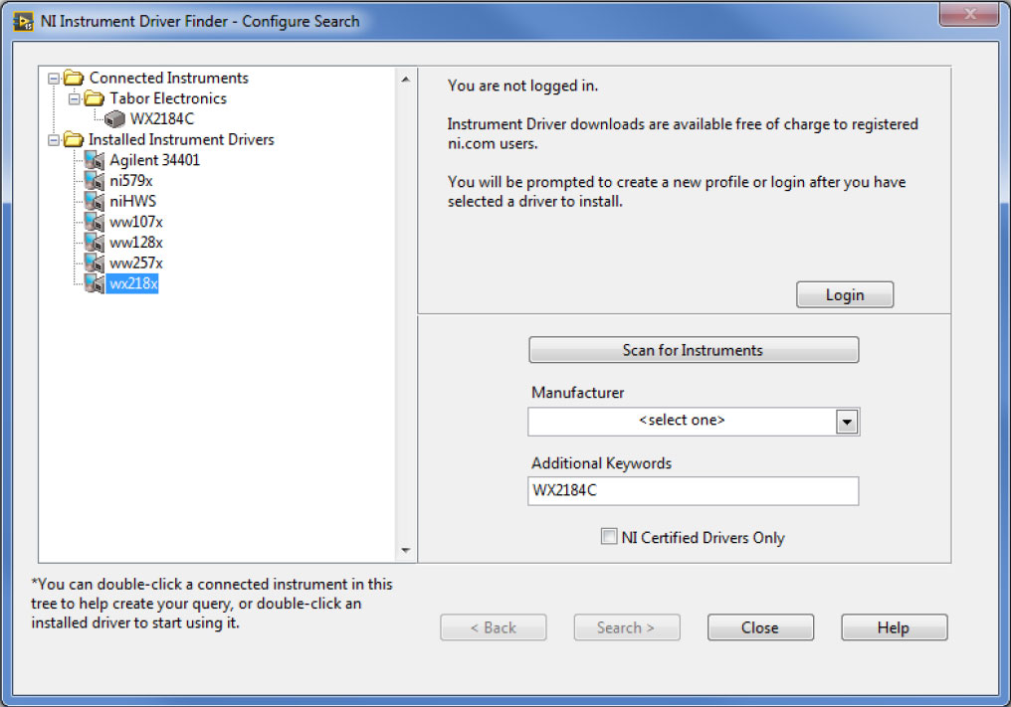Click the Additional Keywords text field
The height and width of the screenshot is (707, 1011).
point(693,491)
